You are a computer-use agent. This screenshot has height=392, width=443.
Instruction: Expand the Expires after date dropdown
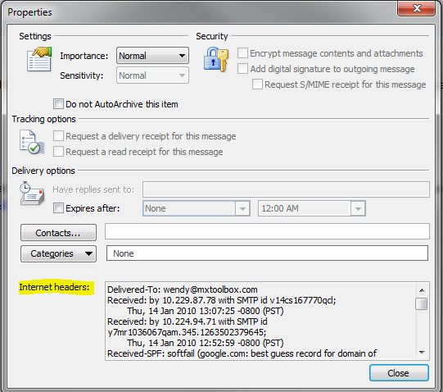point(197,208)
